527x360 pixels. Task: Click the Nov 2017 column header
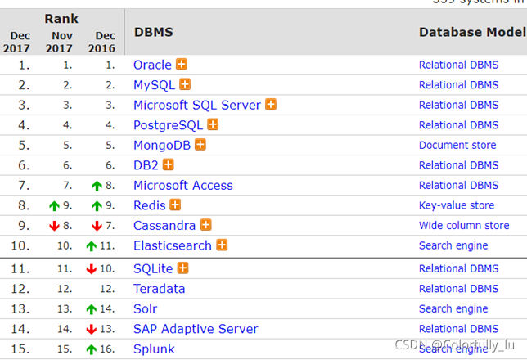60,42
